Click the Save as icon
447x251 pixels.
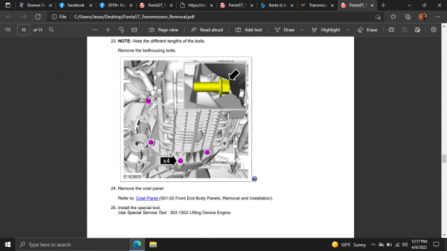418,29
